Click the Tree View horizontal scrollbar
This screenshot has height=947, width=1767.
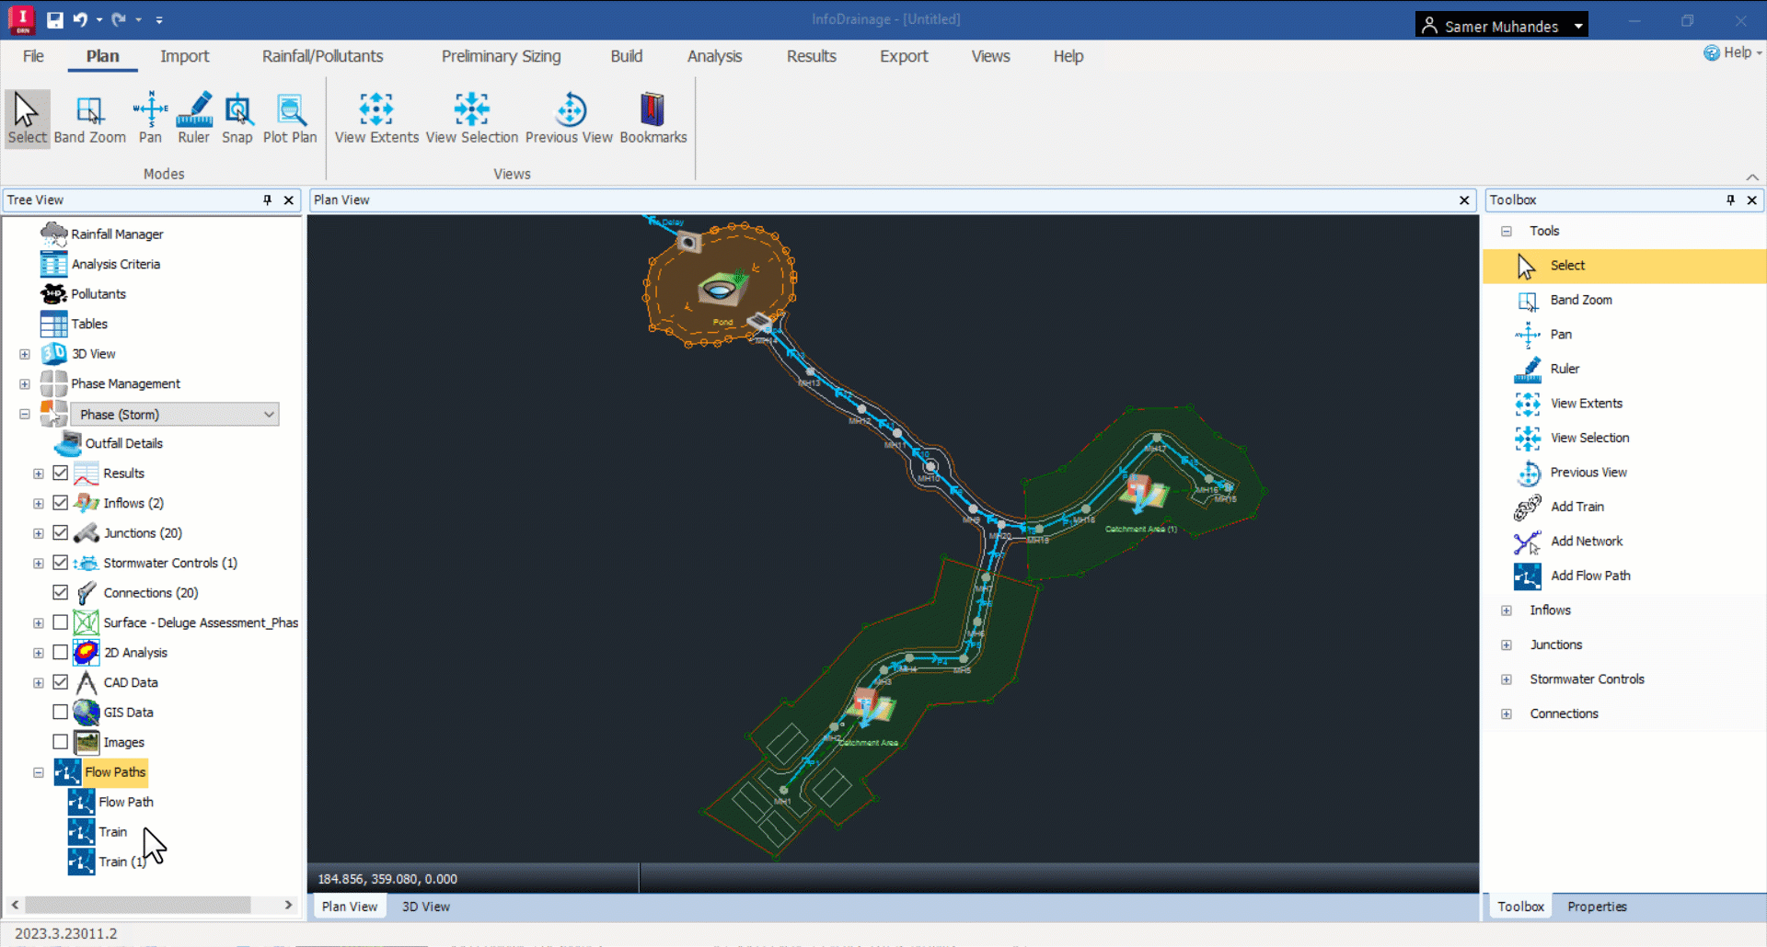pyautogui.click(x=138, y=906)
